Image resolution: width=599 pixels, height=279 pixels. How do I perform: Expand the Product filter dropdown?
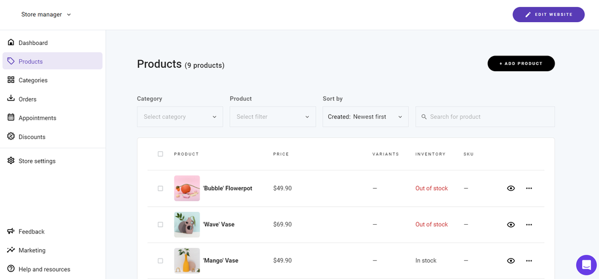[273, 117]
